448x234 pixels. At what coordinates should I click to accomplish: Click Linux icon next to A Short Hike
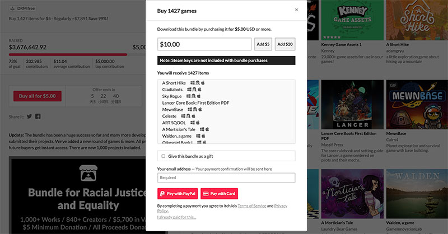coord(198,83)
